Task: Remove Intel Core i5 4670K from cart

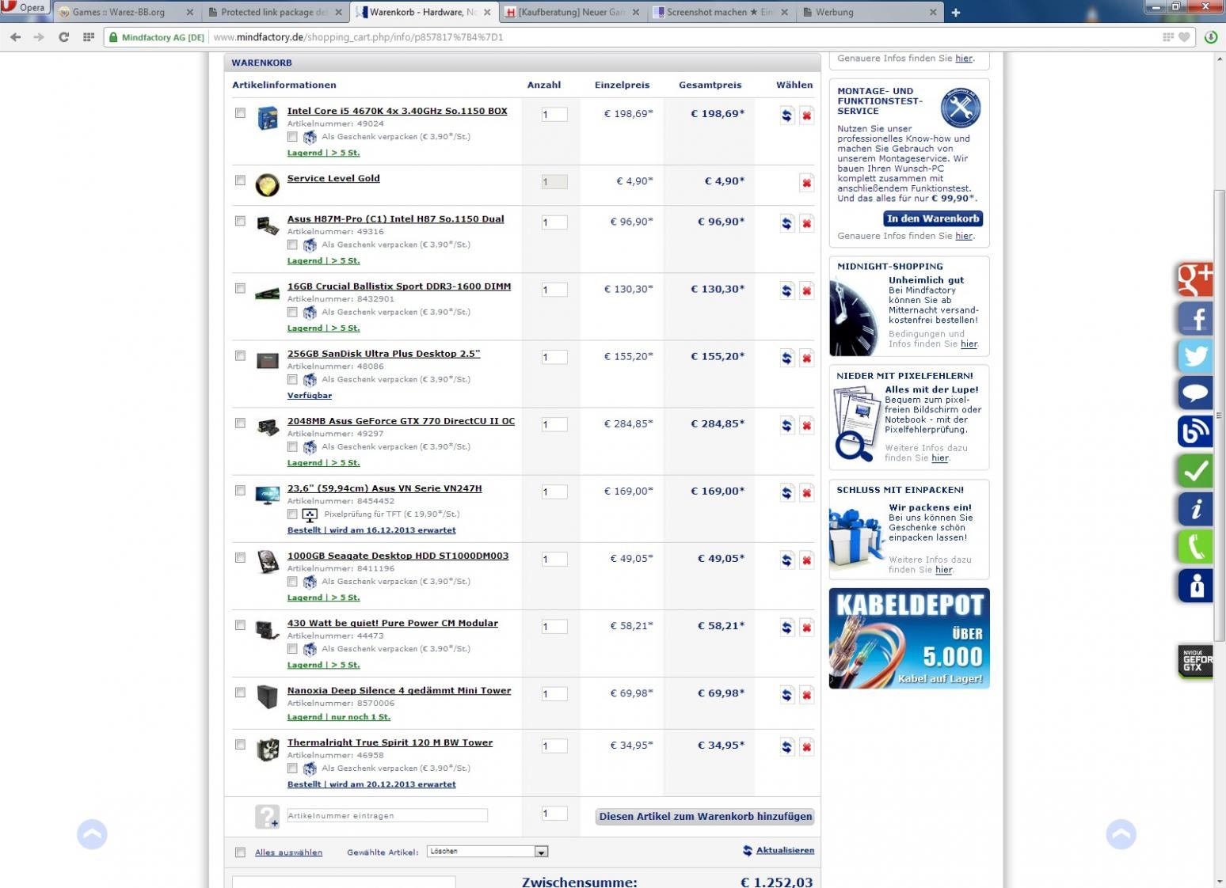Action: tap(806, 116)
